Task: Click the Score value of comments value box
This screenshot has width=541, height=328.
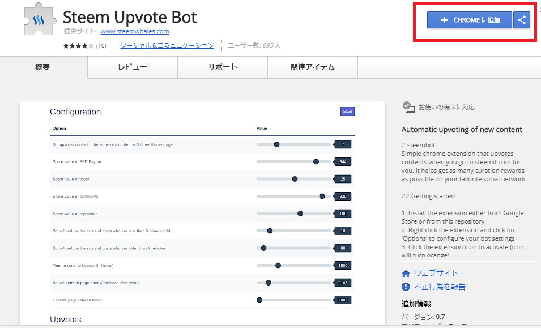Action: pyautogui.click(x=343, y=197)
